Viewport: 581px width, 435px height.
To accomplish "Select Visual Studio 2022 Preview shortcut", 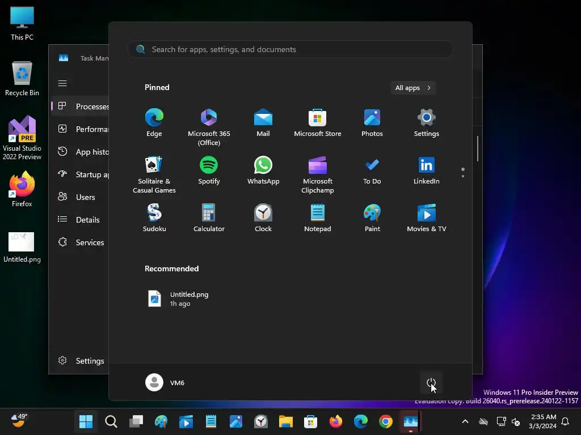I will point(22,138).
